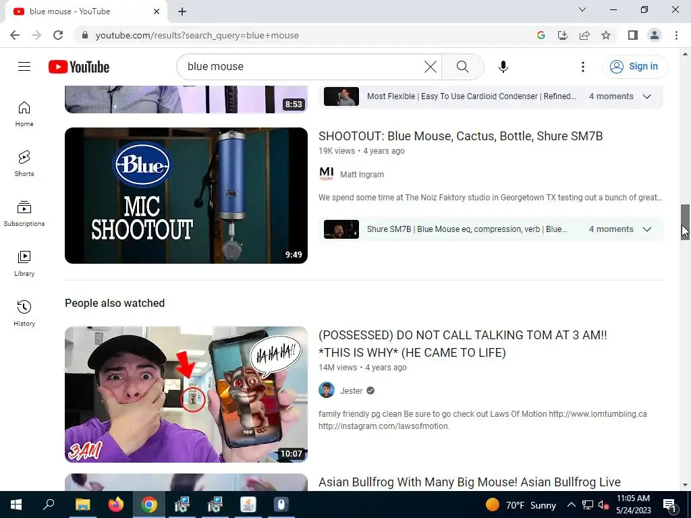Open the mouse app on the taskbar

[281, 505]
